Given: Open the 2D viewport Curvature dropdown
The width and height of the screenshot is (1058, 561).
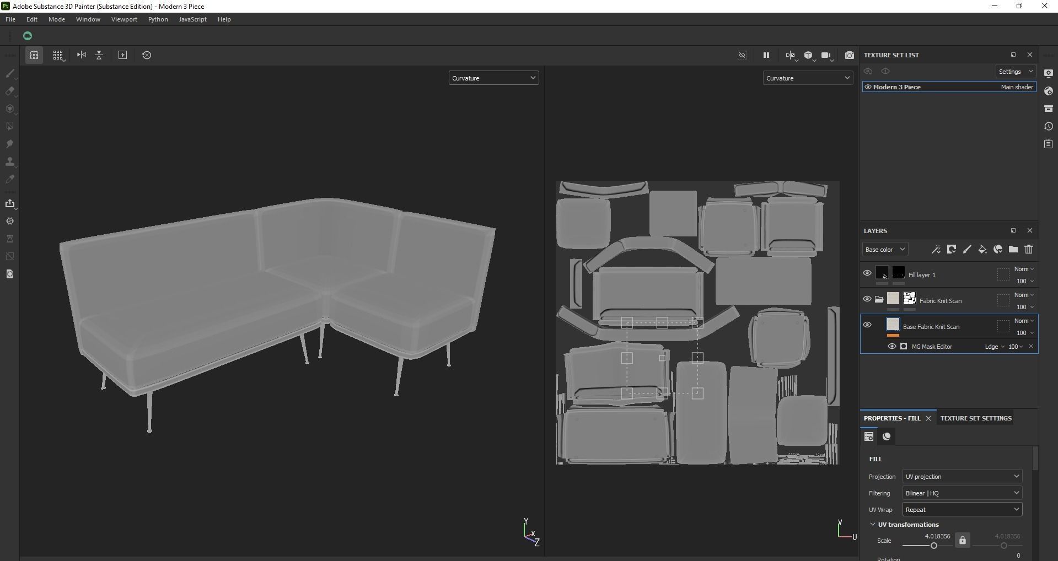Looking at the screenshot, I should (808, 78).
